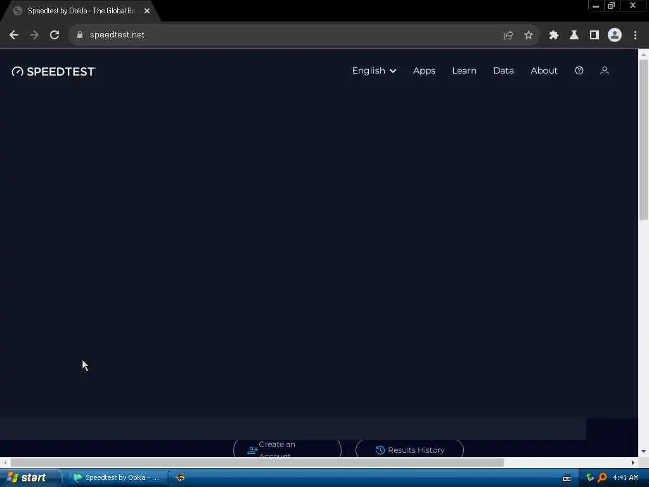Restore down the browser window
This screenshot has height=487, width=649.
click(x=611, y=5)
